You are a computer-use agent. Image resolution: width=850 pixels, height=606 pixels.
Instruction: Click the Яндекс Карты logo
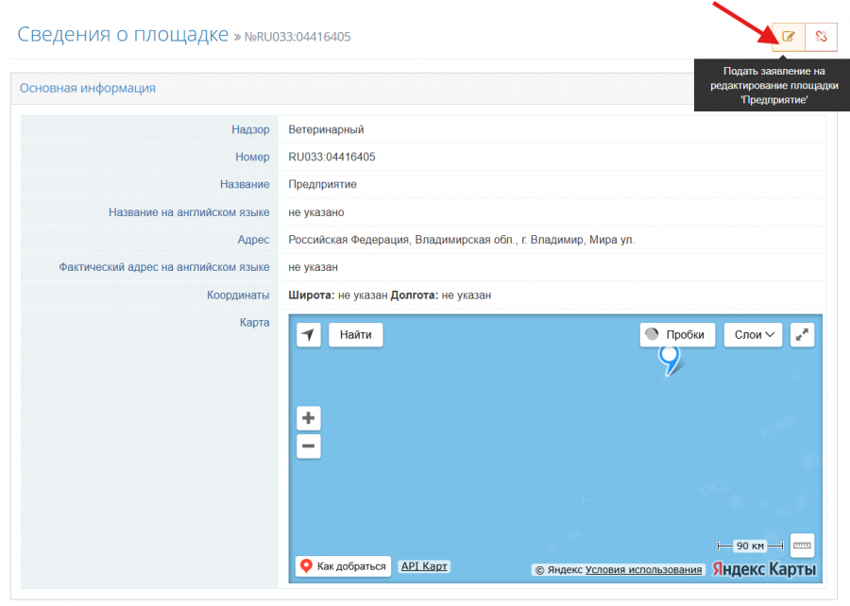[x=765, y=569]
